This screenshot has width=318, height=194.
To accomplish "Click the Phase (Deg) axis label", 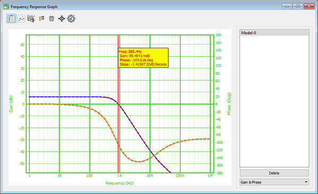I will pyautogui.click(x=229, y=104).
